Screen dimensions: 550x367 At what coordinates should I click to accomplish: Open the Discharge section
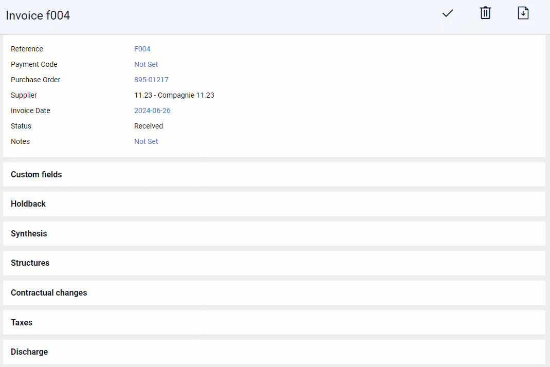pyautogui.click(x=29, y=352)
